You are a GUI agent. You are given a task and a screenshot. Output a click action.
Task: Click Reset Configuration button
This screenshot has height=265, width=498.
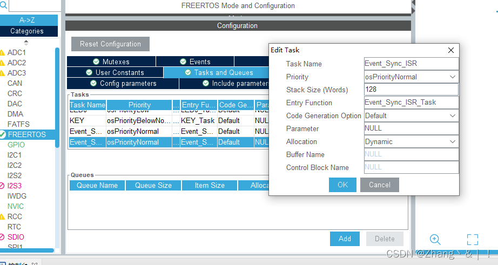[x=110, y=44]
